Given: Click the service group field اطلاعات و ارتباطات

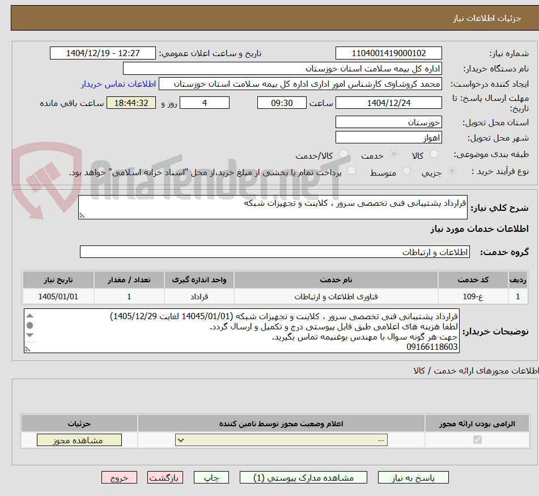Looking at the screenshot, I should point(275,252).
